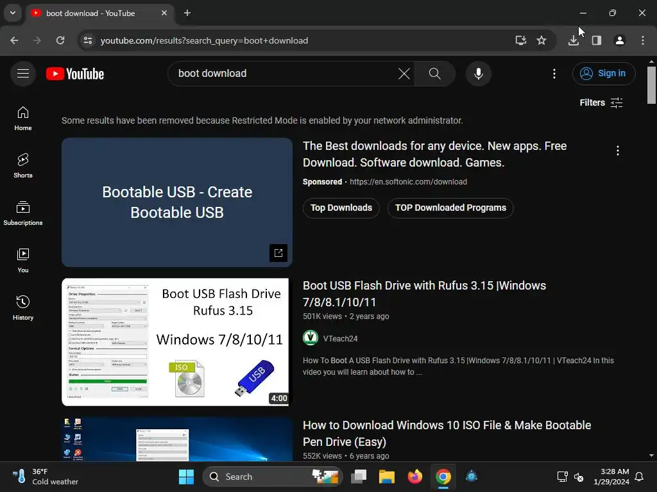Click the Chrome taskbar icon

click(443, 477)
